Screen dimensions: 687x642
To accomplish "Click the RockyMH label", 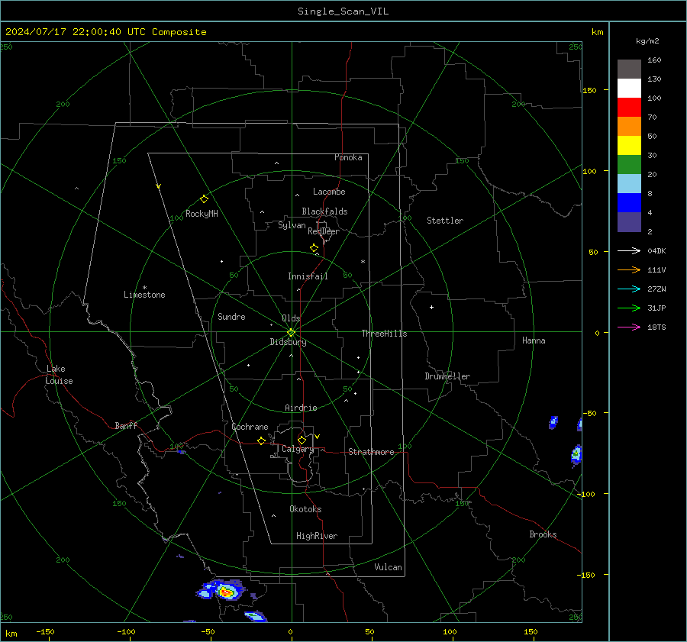I will (202, 214).
